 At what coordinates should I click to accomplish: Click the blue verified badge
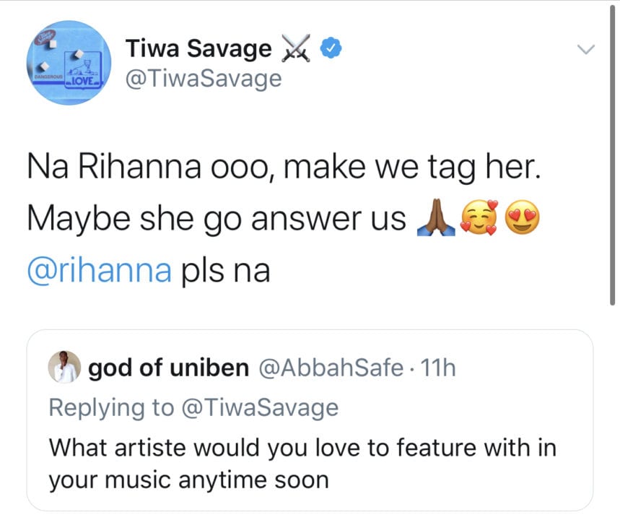[x=331, y=48]
